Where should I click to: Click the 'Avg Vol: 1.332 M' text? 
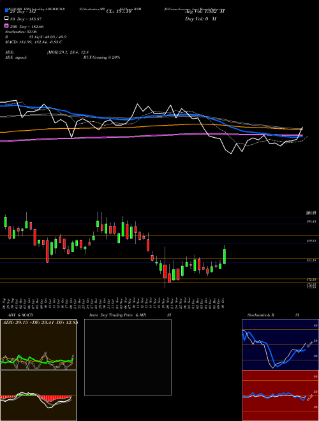[x=205, y=11]
